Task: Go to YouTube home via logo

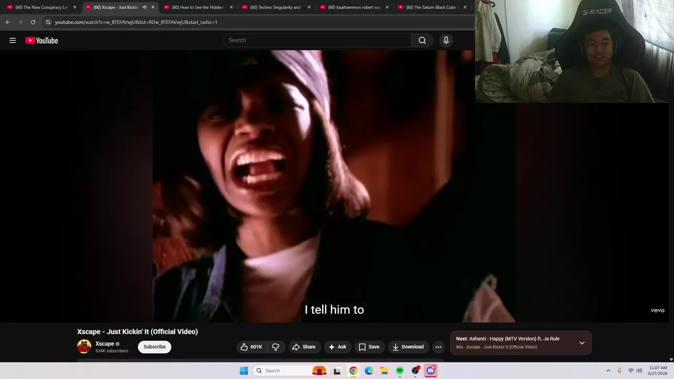Action: [42, 41]
